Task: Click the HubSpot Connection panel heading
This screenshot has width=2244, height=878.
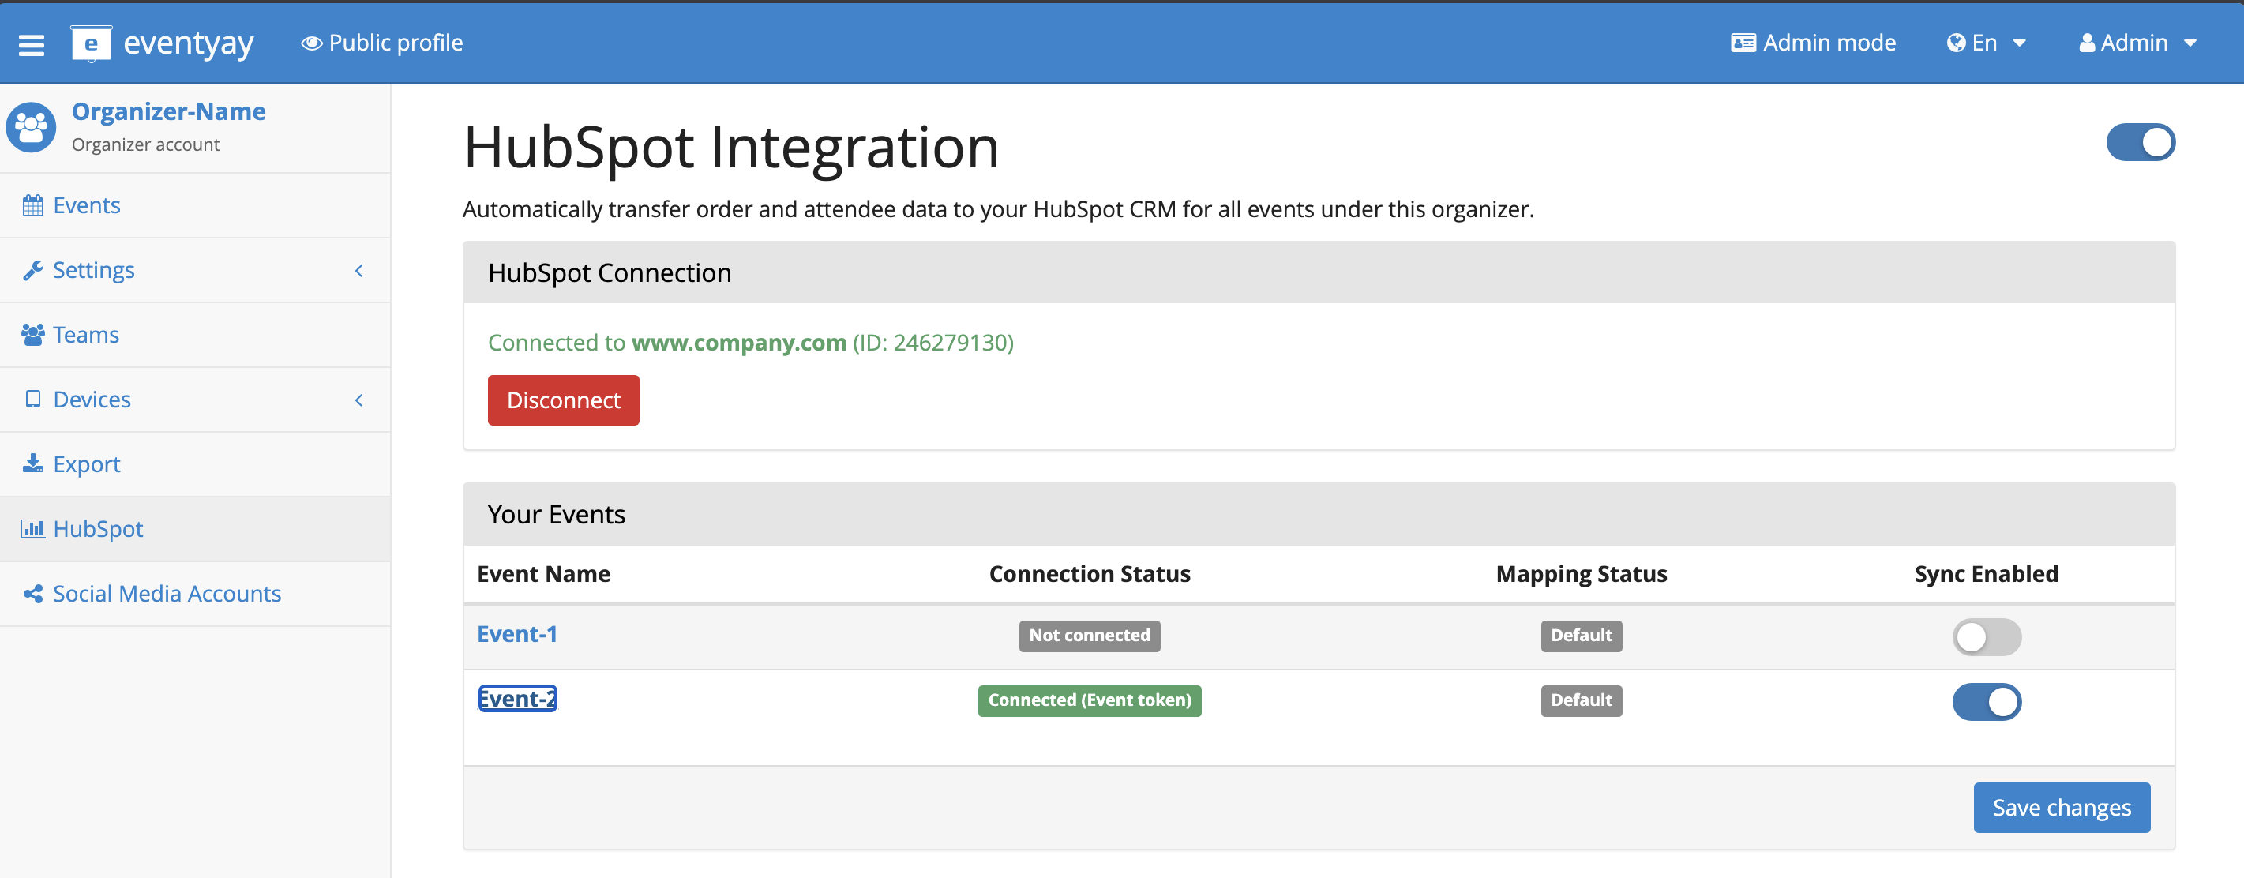Action: 609,272
